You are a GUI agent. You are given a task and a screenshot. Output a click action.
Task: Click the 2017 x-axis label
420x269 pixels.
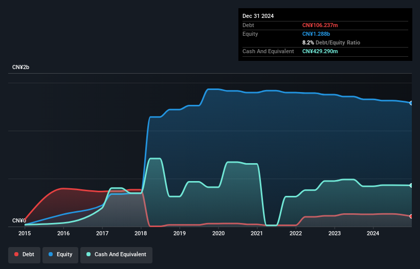[102, 233]
